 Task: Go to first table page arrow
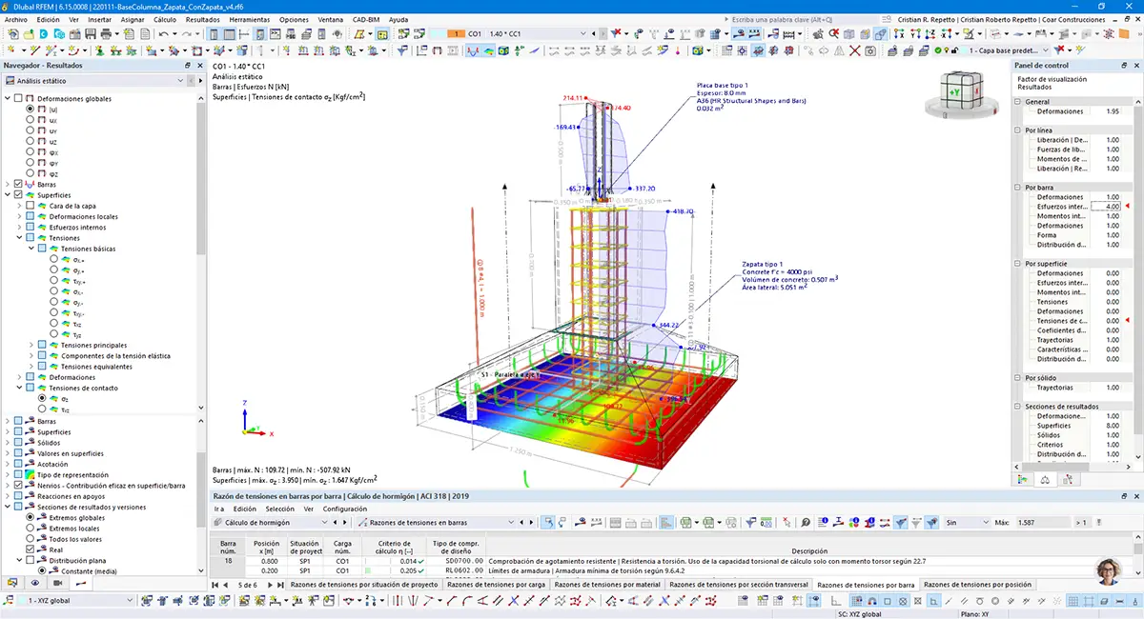(215, 584)
